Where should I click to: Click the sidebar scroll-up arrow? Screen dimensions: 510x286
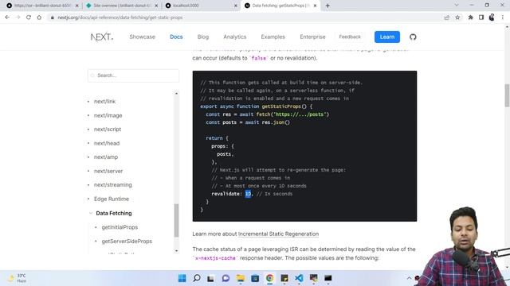point(176,94)
